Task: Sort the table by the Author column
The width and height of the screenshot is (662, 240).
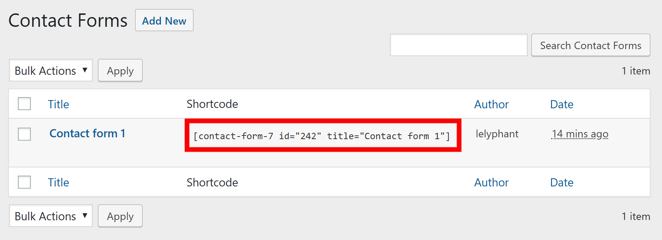Action: (x=491, y=104)
